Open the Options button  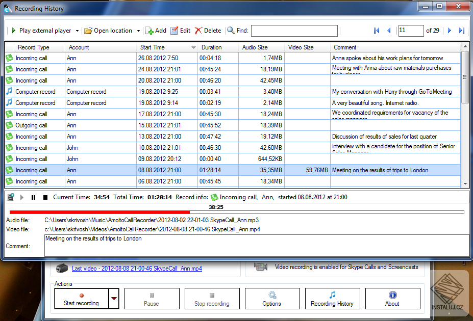(x=272, y=299)
